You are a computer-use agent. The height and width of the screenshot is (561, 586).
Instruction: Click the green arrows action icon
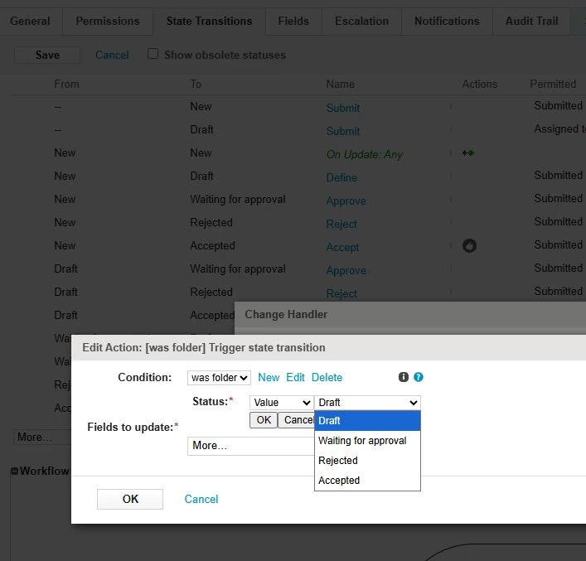tap(468, 152)
